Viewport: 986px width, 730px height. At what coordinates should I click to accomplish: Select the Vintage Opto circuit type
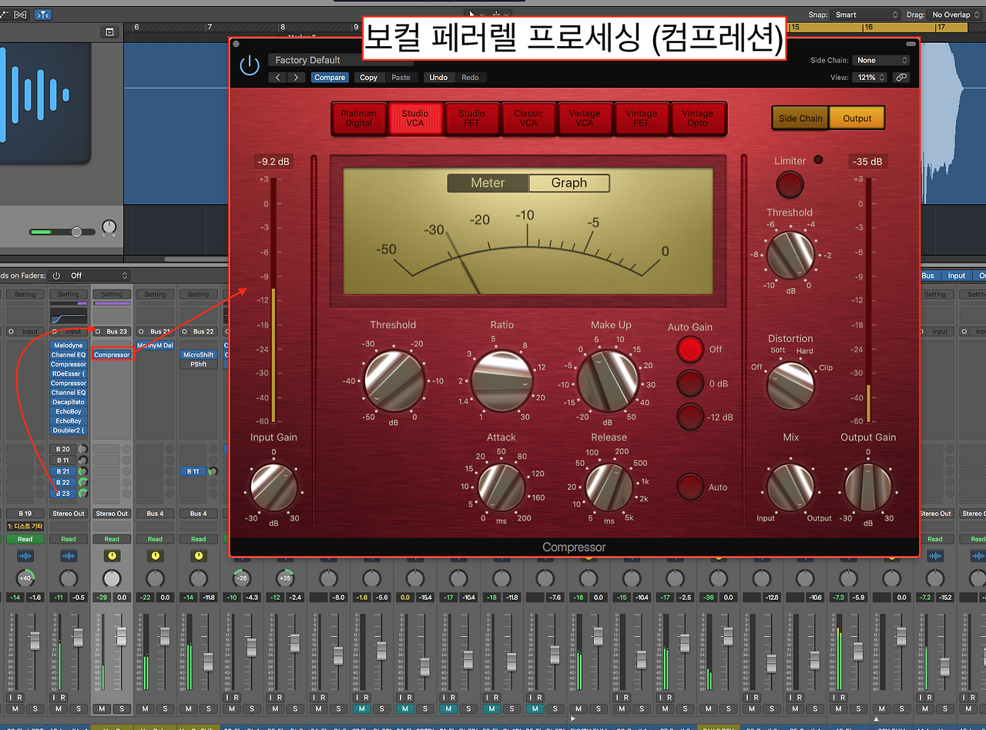tap(698, 118)
